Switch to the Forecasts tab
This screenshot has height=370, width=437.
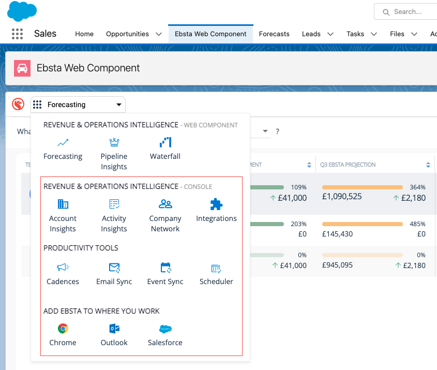274,34
